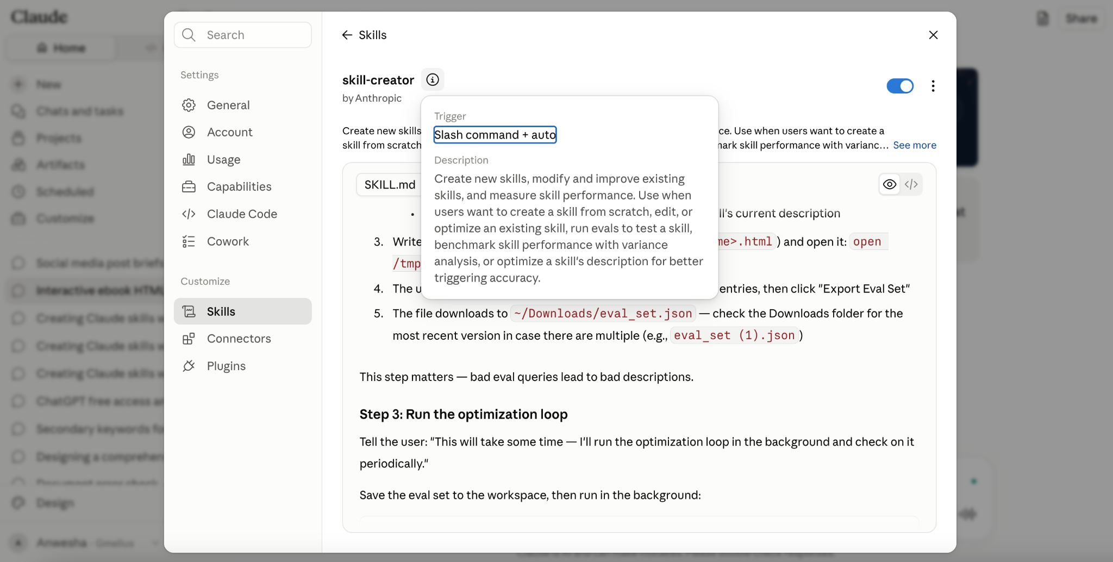Screen dimensions: 1113x562
Task: Open Cowork checklist icon
Action: pos(189,241)
